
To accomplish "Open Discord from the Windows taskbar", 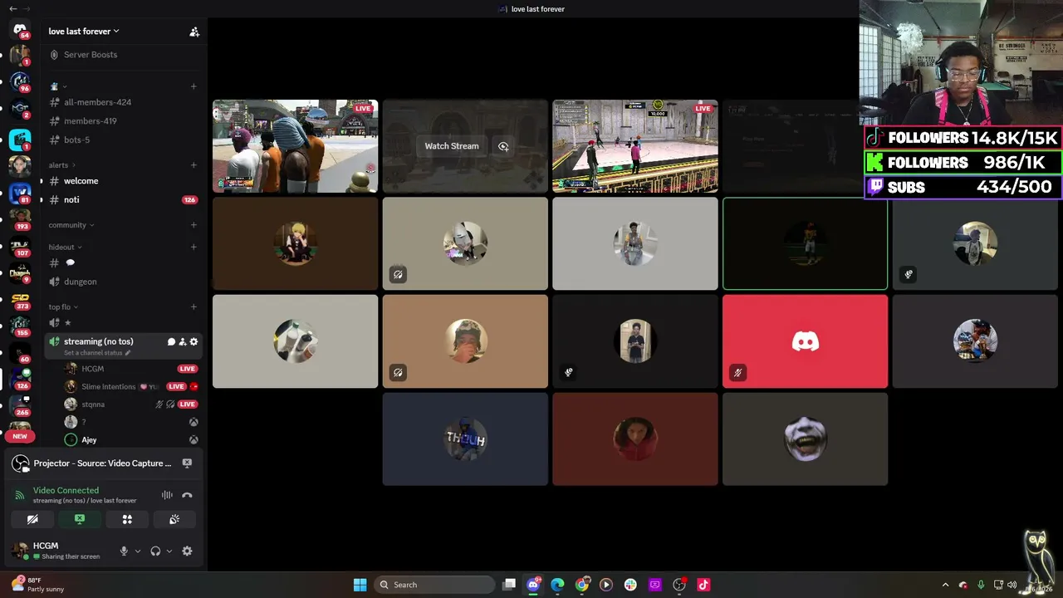I will click(x=533, y=585).
